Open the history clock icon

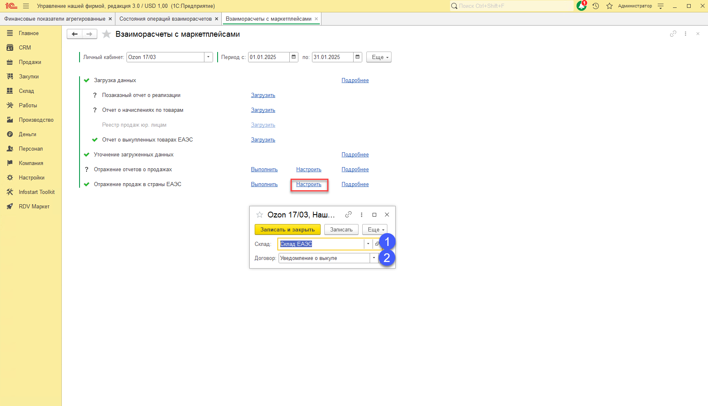(x=595, y=6)
